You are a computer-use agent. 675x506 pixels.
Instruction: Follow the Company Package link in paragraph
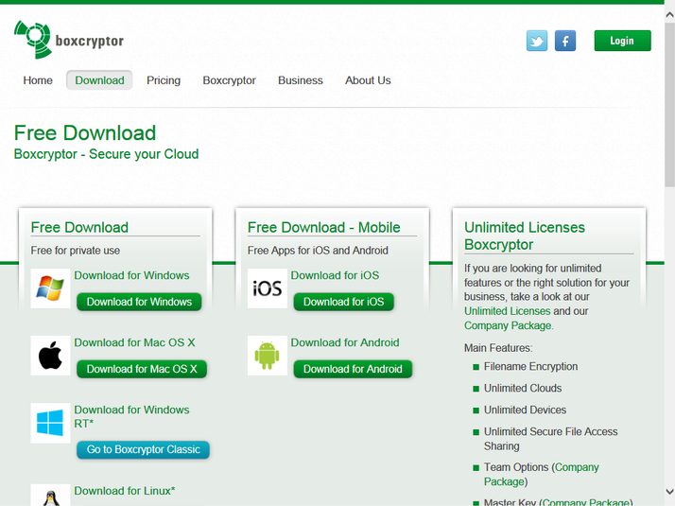(508, 325)
